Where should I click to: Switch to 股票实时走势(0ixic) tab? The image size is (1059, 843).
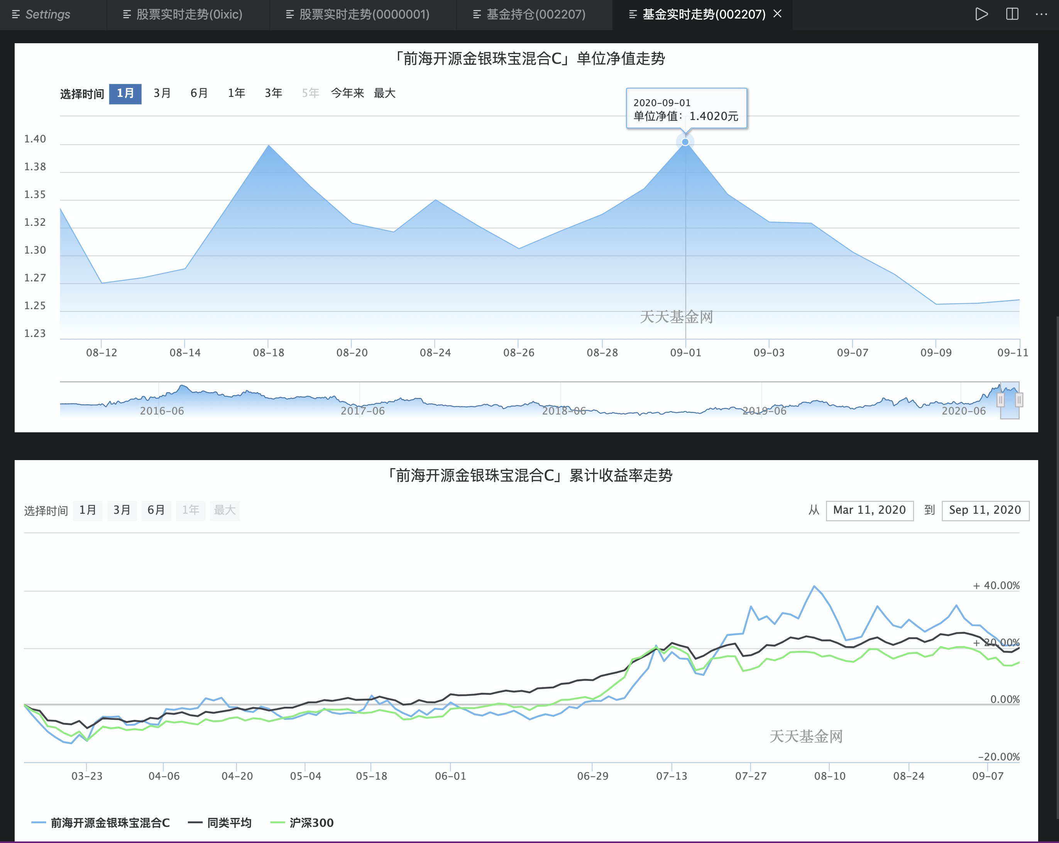click(189, 15)
